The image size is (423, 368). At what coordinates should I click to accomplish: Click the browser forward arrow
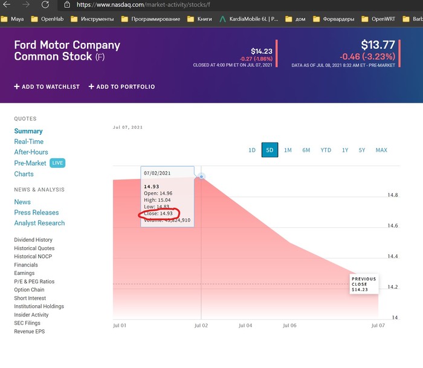(26, 4)
